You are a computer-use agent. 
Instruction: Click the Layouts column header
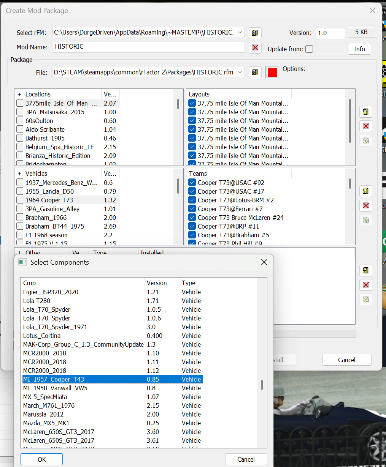point(239,94)
